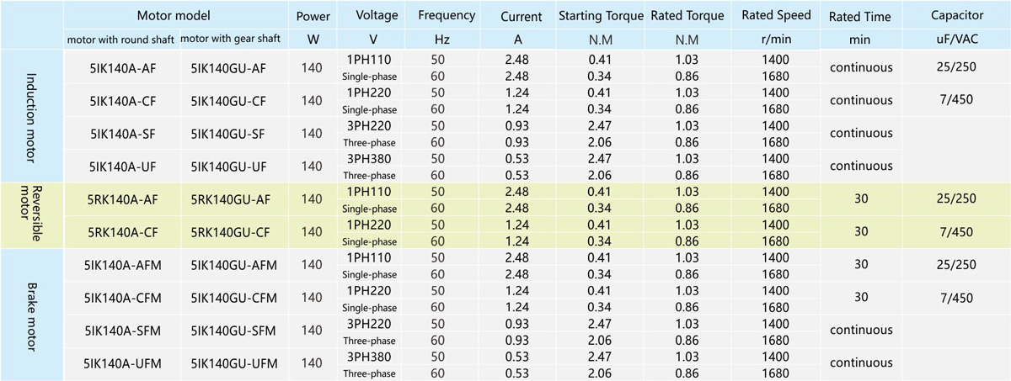The width and height of the screenshot is (1011, 381).
Task: Select the Brake motor category label
Action: 31,313
